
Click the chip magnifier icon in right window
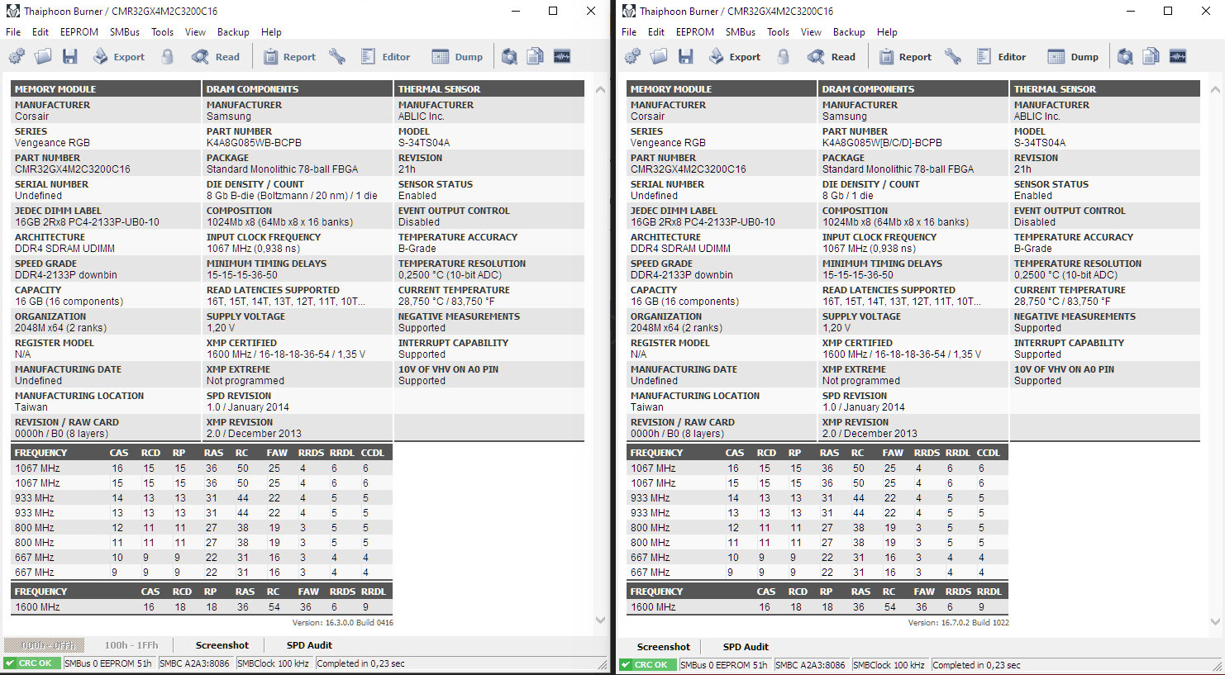pos(1125,57)
